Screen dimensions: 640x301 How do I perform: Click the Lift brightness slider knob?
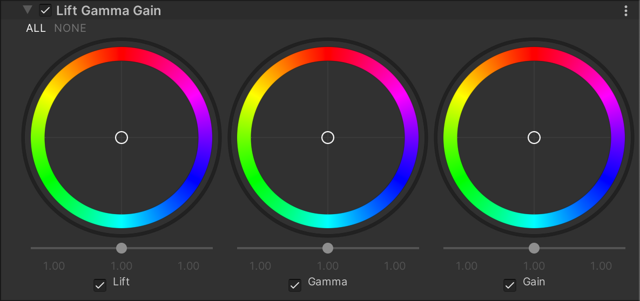click(122, 248)
